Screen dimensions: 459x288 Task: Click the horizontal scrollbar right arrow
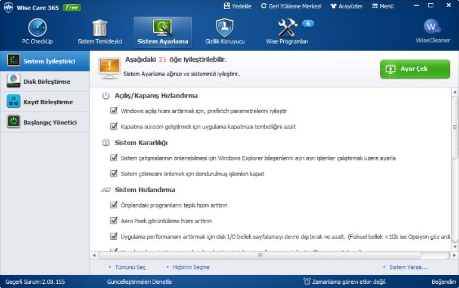[454, 255]
